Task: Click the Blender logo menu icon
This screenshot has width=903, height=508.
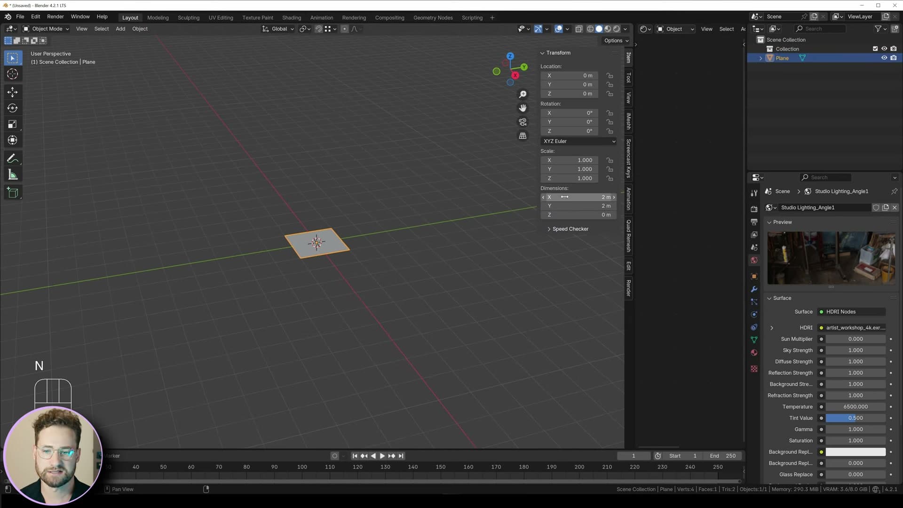Action: click(x=8, y=16)
